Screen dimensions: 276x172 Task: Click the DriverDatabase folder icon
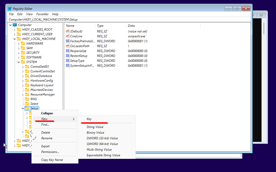click(x=27, y=76)
